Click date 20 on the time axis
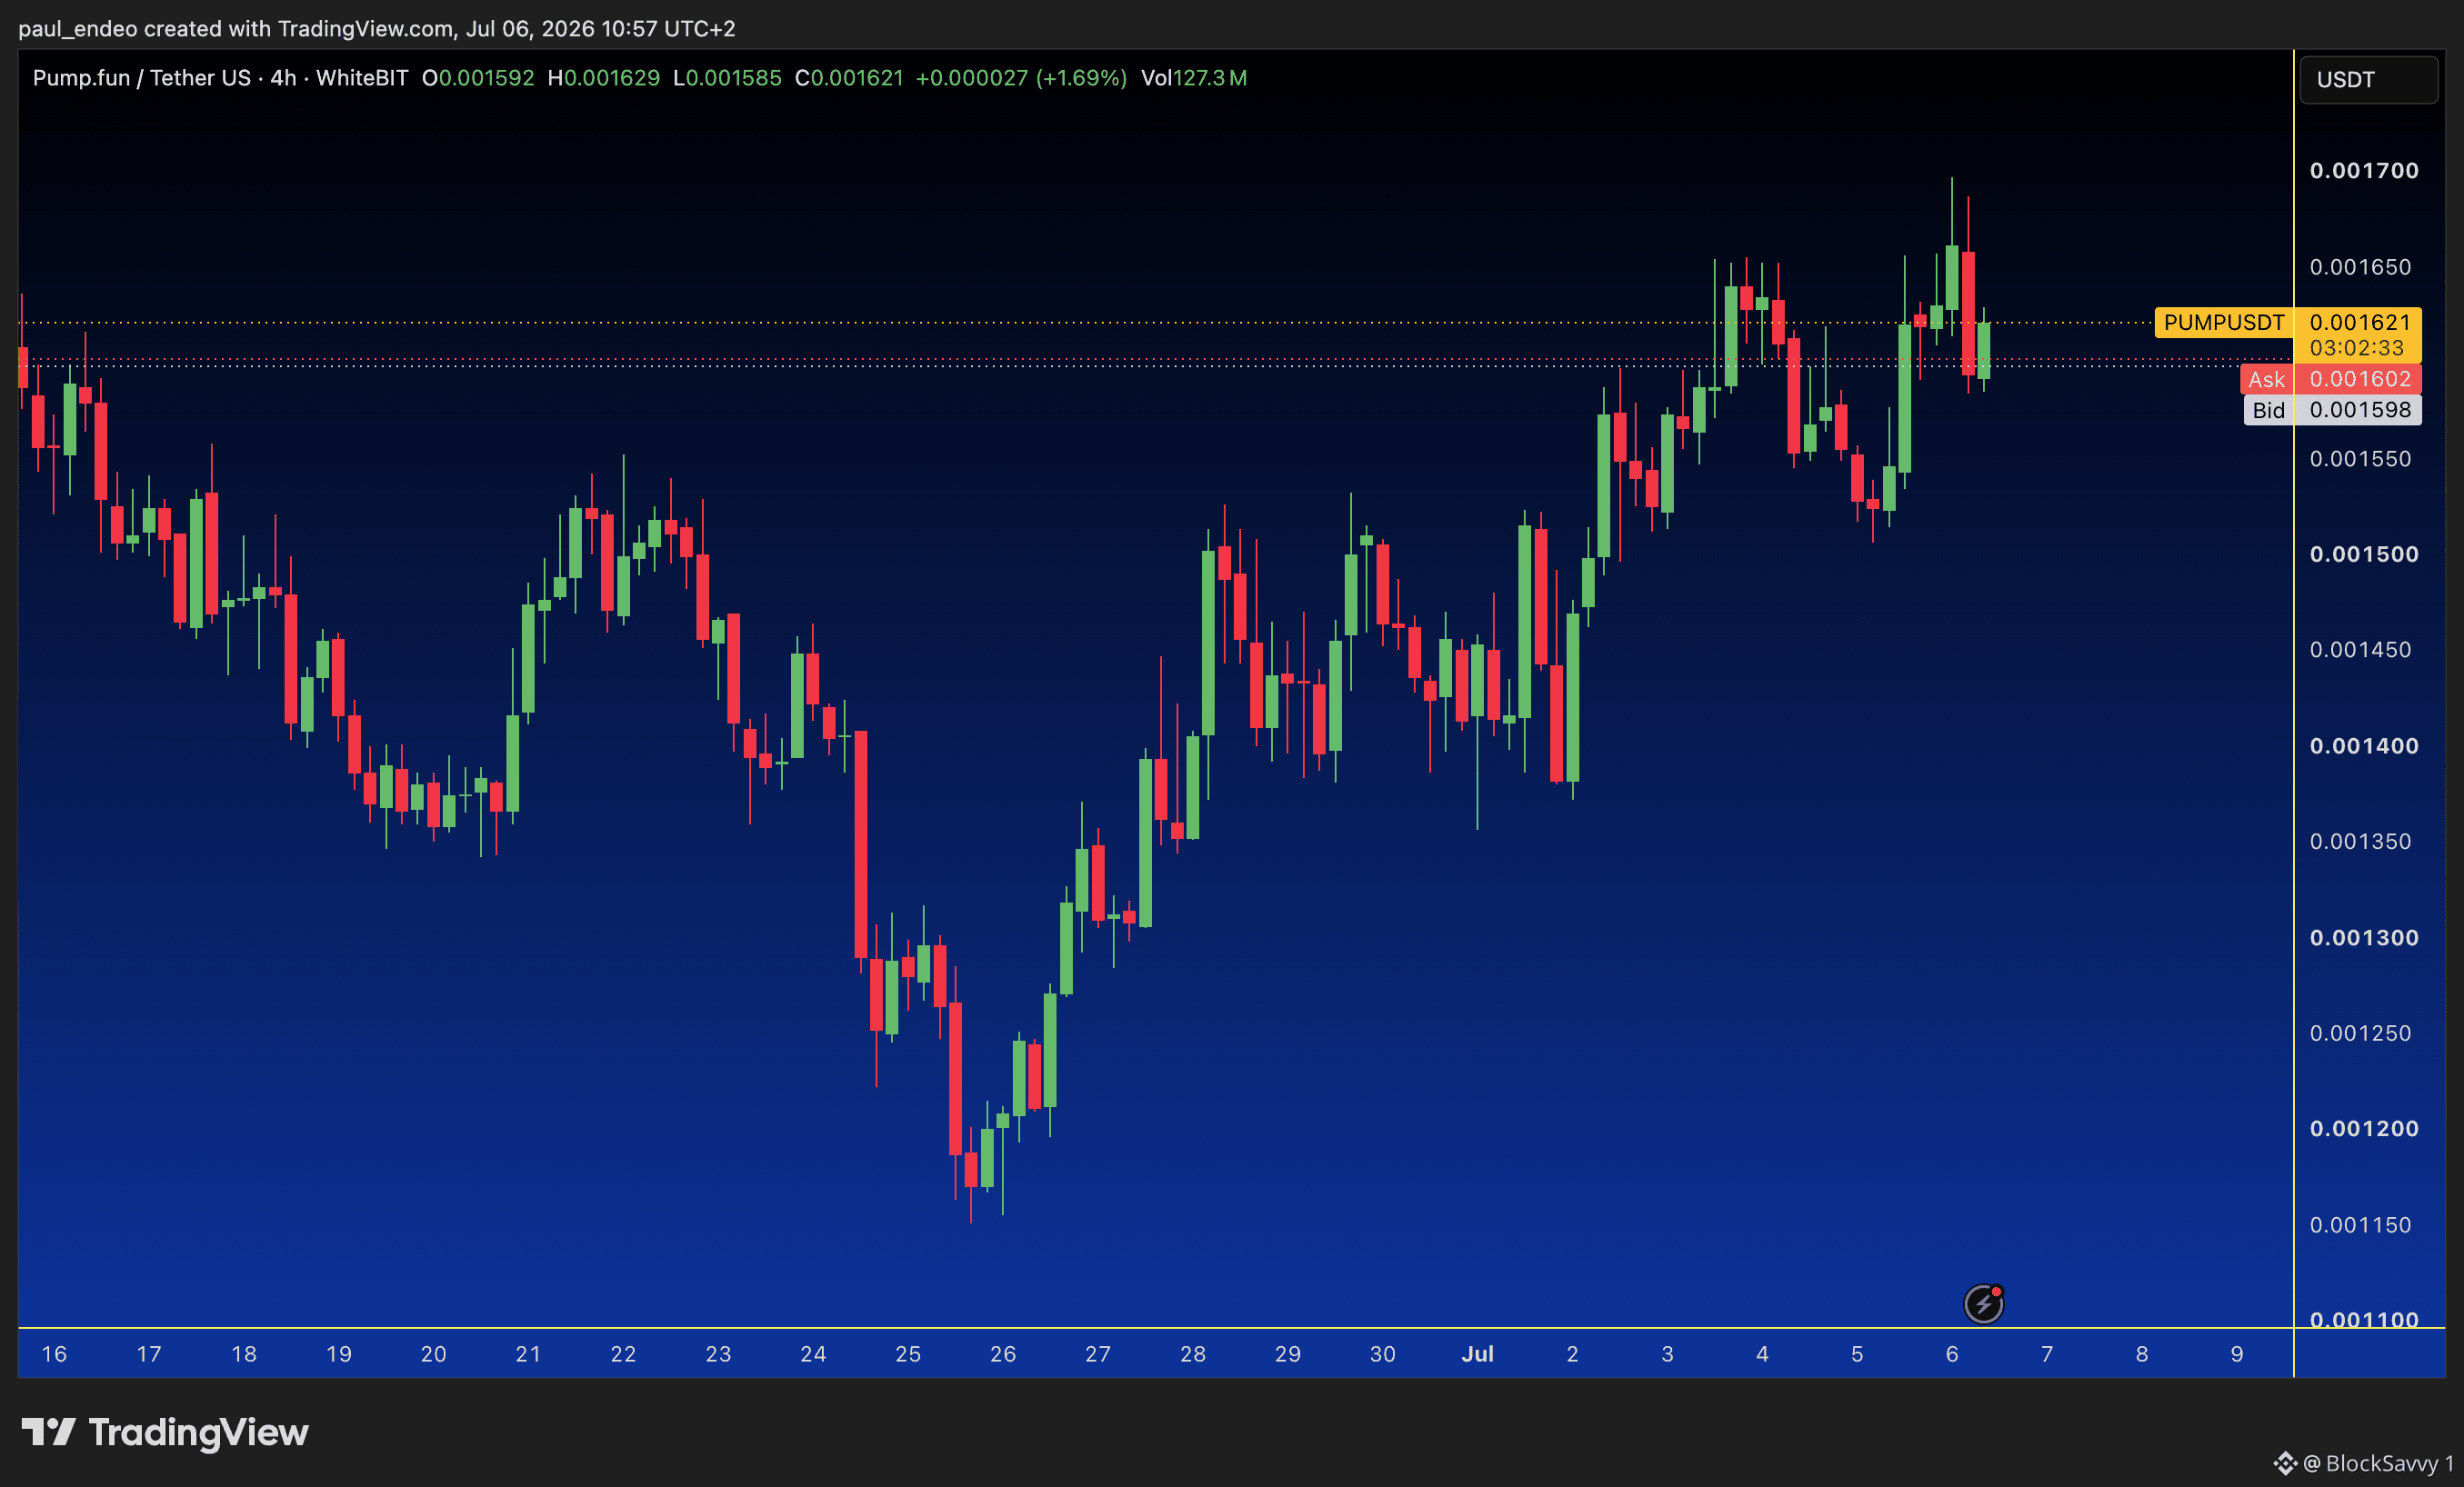Screen dimensions: 2464x1487 click(433, 1354)
